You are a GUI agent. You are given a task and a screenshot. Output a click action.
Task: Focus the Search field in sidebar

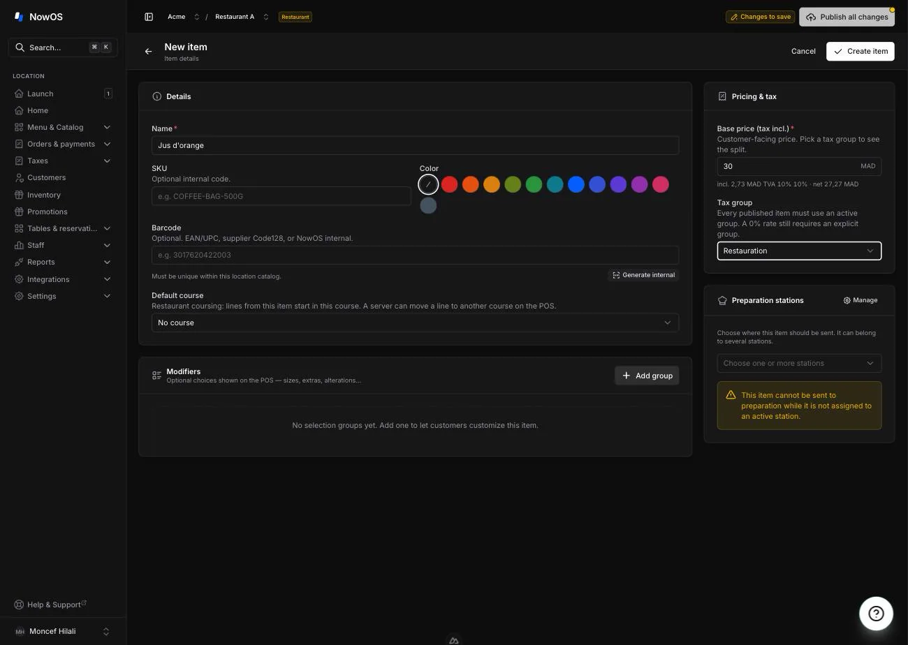(x=63, y=47)
